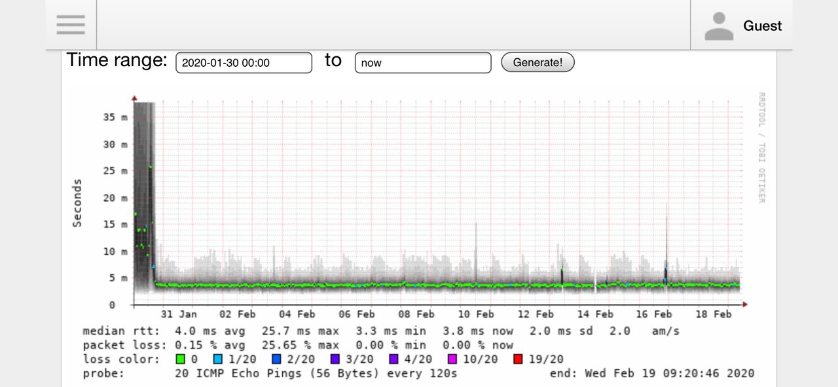Click the 10 Feb axis label
Image resolution: width=838 pixels, height=387 pixels.
[x=477, y=314]
